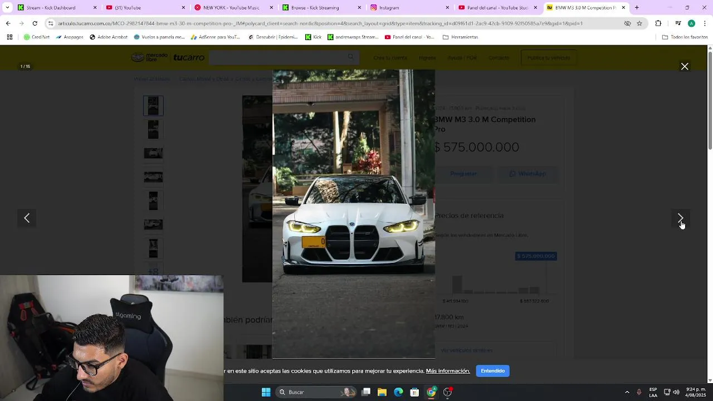713x401 pixels.
Task: Select the fifth thumbnail in the photo strip
Action: [x=153, y=200]
